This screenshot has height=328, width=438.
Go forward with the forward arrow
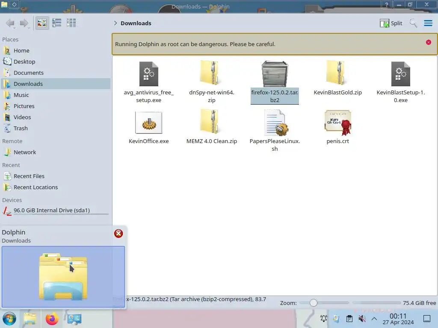(x=24, y=23)
